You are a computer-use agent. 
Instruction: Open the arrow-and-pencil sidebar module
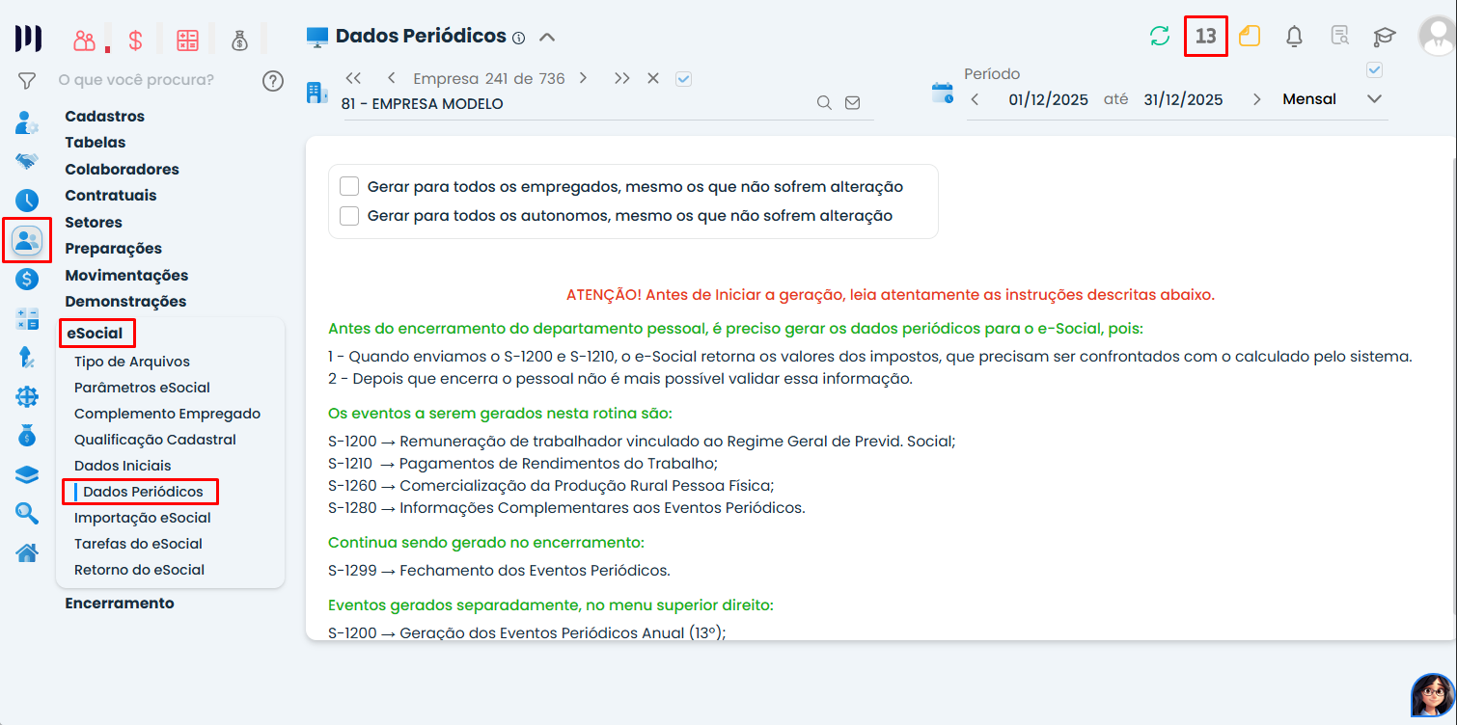coord(27,358)
